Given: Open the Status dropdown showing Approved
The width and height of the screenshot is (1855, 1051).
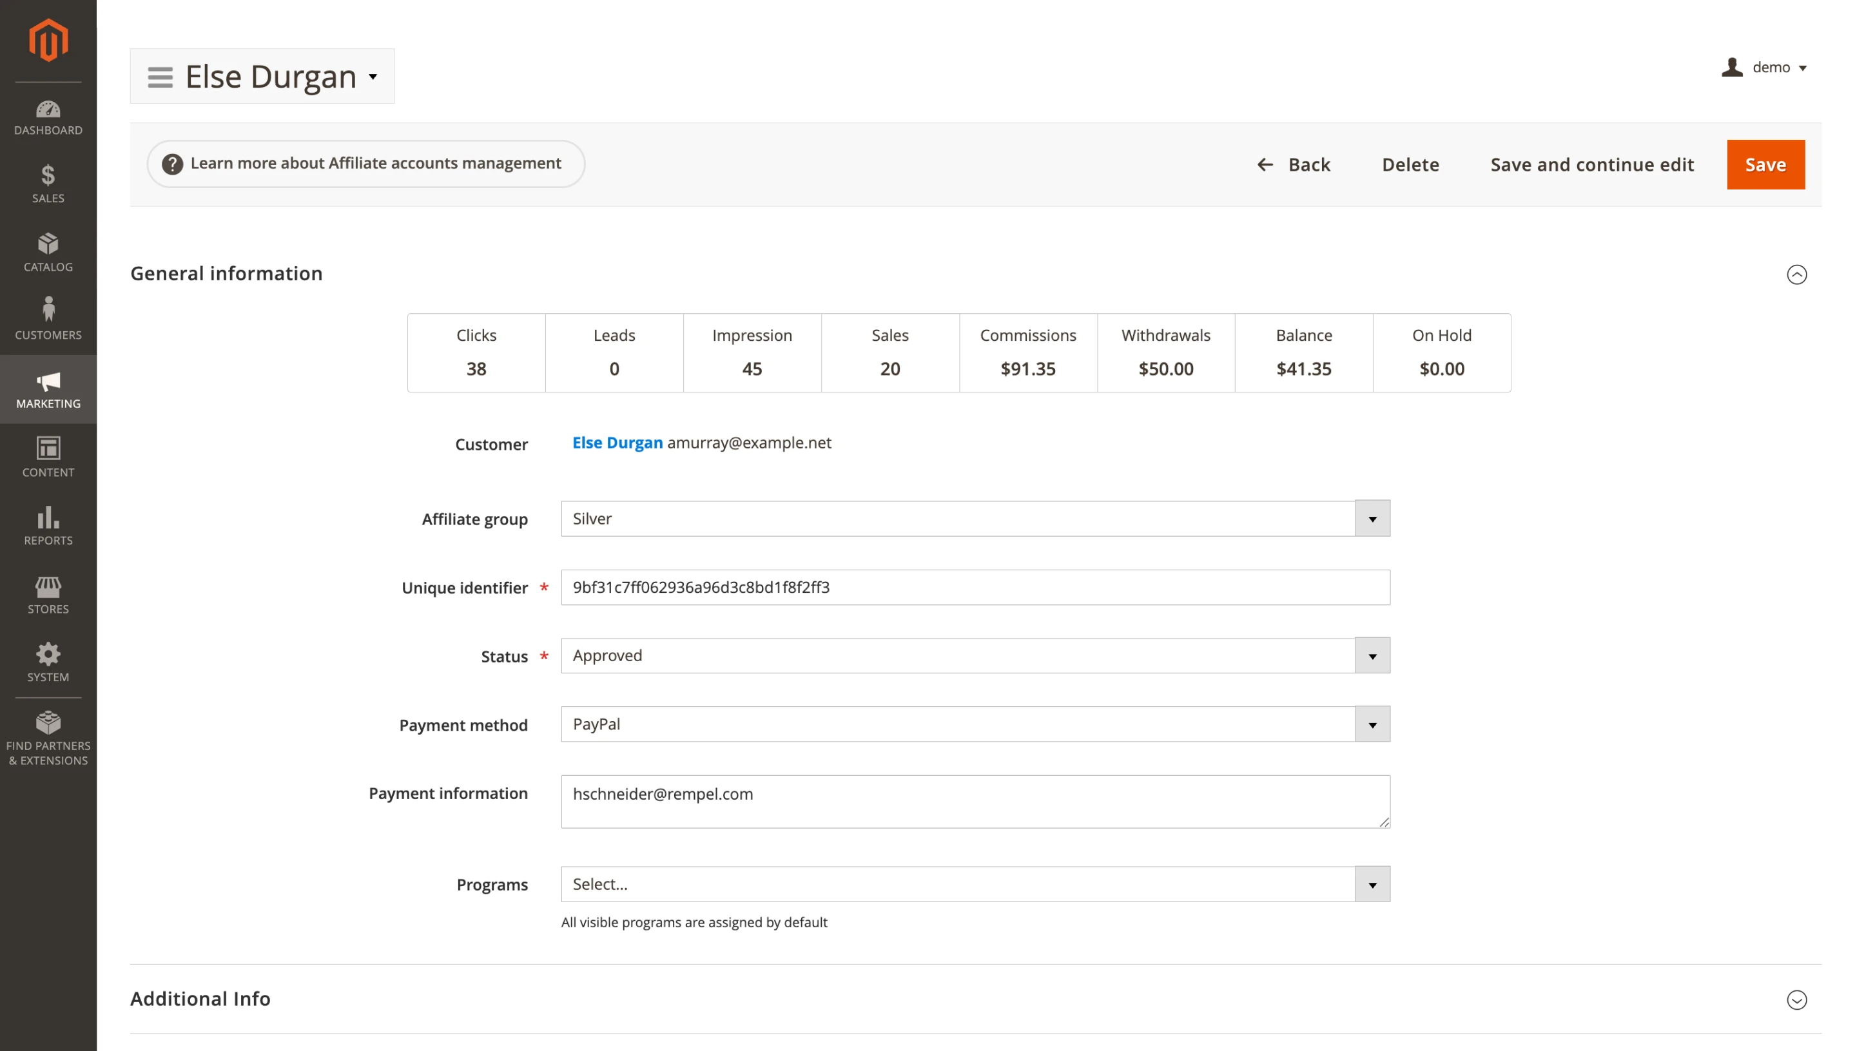Looking at the screenshot, I should [x=1371, y=655].
